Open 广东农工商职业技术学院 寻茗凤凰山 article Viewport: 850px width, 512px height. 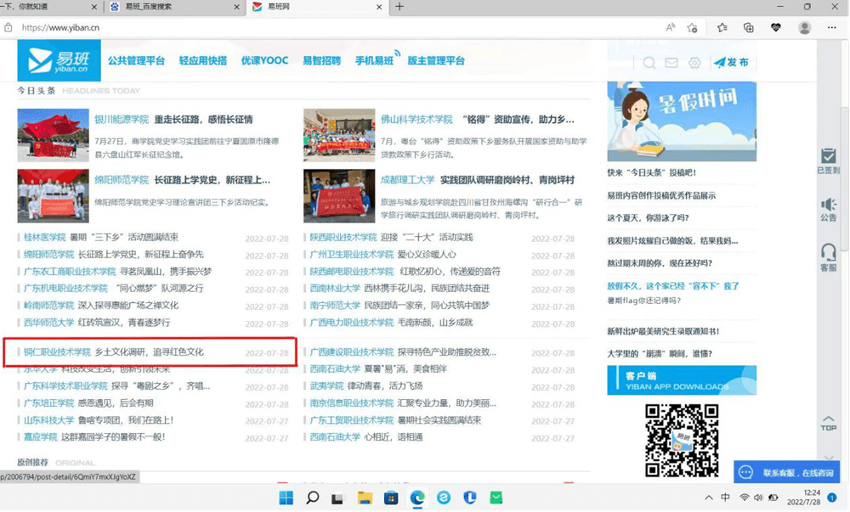click(x=117, y=271)
